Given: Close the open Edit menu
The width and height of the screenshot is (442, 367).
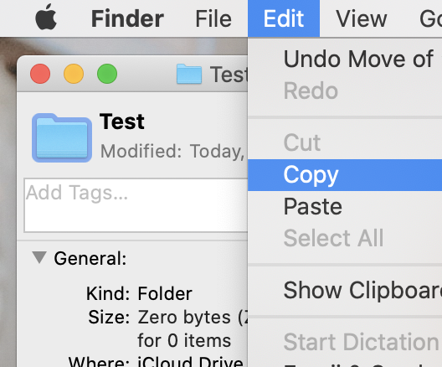Looking at the screenshot, I should (284, 18).
